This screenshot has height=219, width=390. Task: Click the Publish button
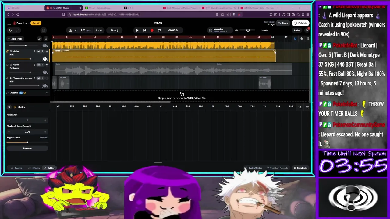click(x=300, y=23)
